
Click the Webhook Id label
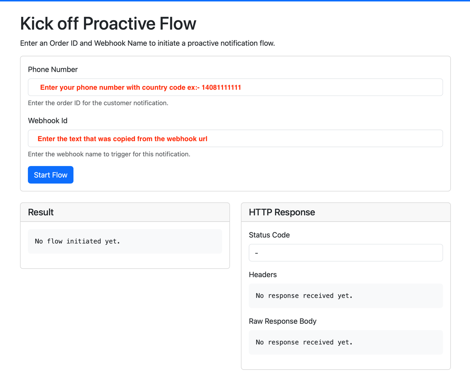[x=48, y=121]
